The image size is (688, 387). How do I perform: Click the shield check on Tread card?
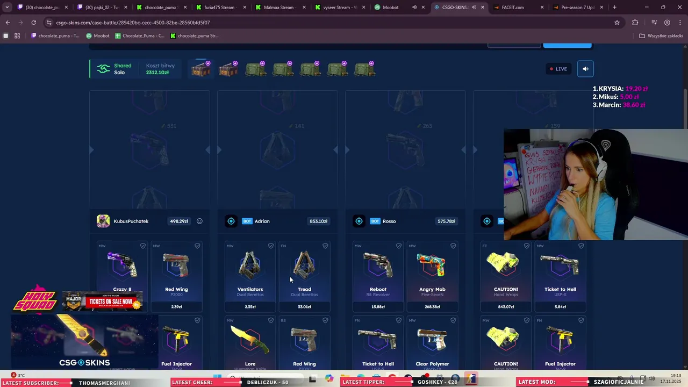(325, 246)
